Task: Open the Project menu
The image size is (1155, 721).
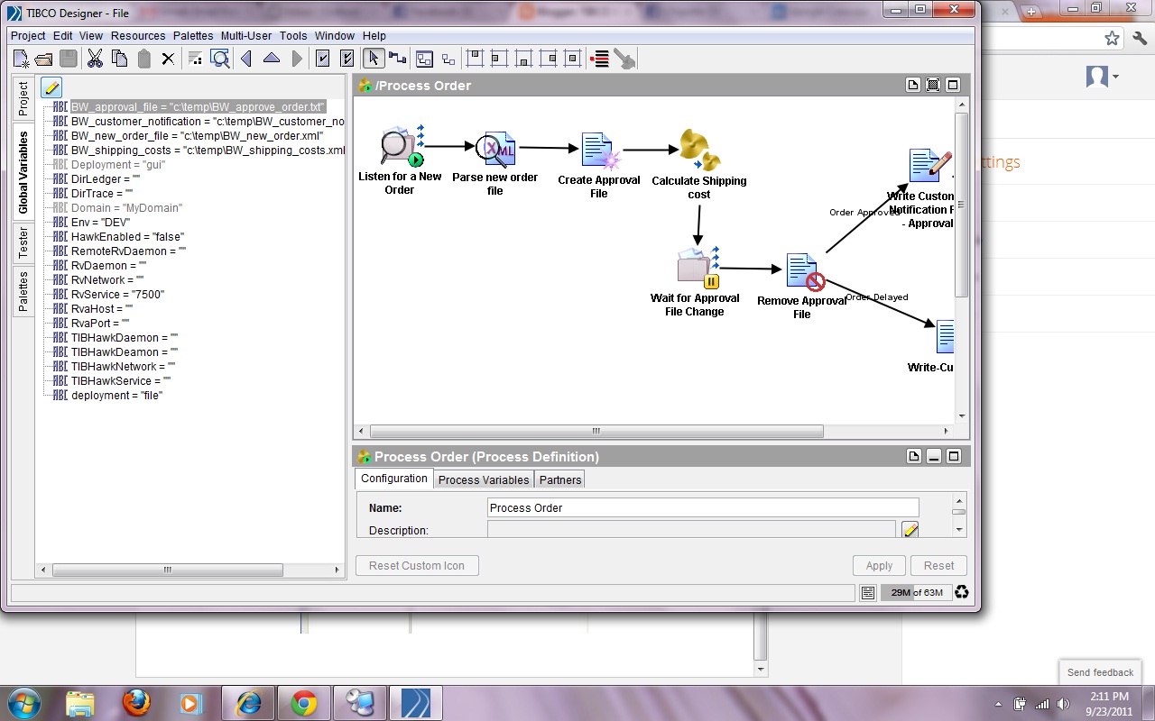Action: 28,36
